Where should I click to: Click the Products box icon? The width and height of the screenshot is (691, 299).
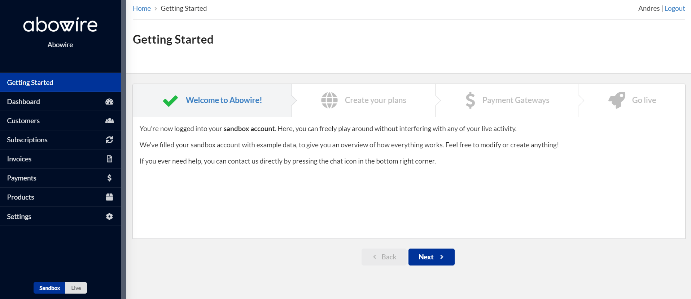pos(109,197)
